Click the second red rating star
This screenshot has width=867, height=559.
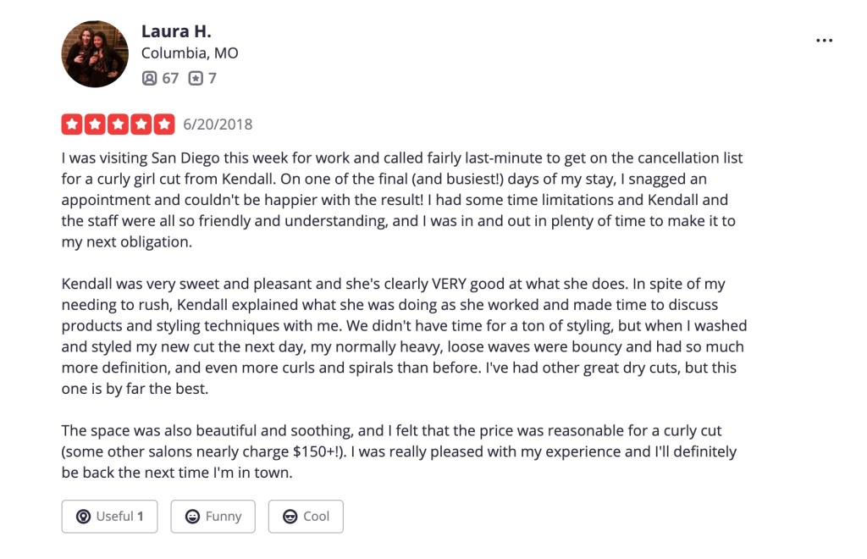pos(95,125)
